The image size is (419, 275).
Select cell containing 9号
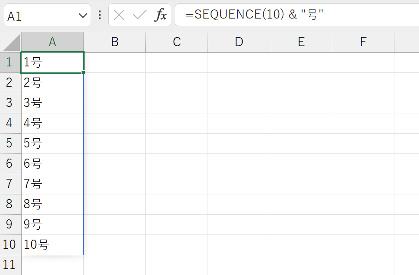[52, 225]
